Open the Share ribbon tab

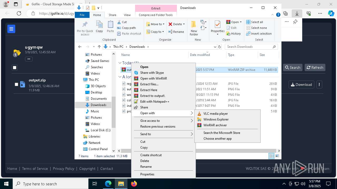click(112, 15)
